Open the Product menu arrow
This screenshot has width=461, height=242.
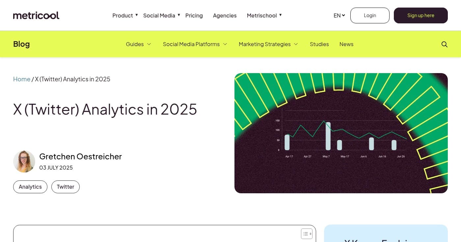point(136,14)
